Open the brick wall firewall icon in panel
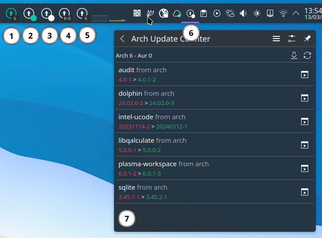This screenshot has width=322, height=238. click(x=137, y=14)
